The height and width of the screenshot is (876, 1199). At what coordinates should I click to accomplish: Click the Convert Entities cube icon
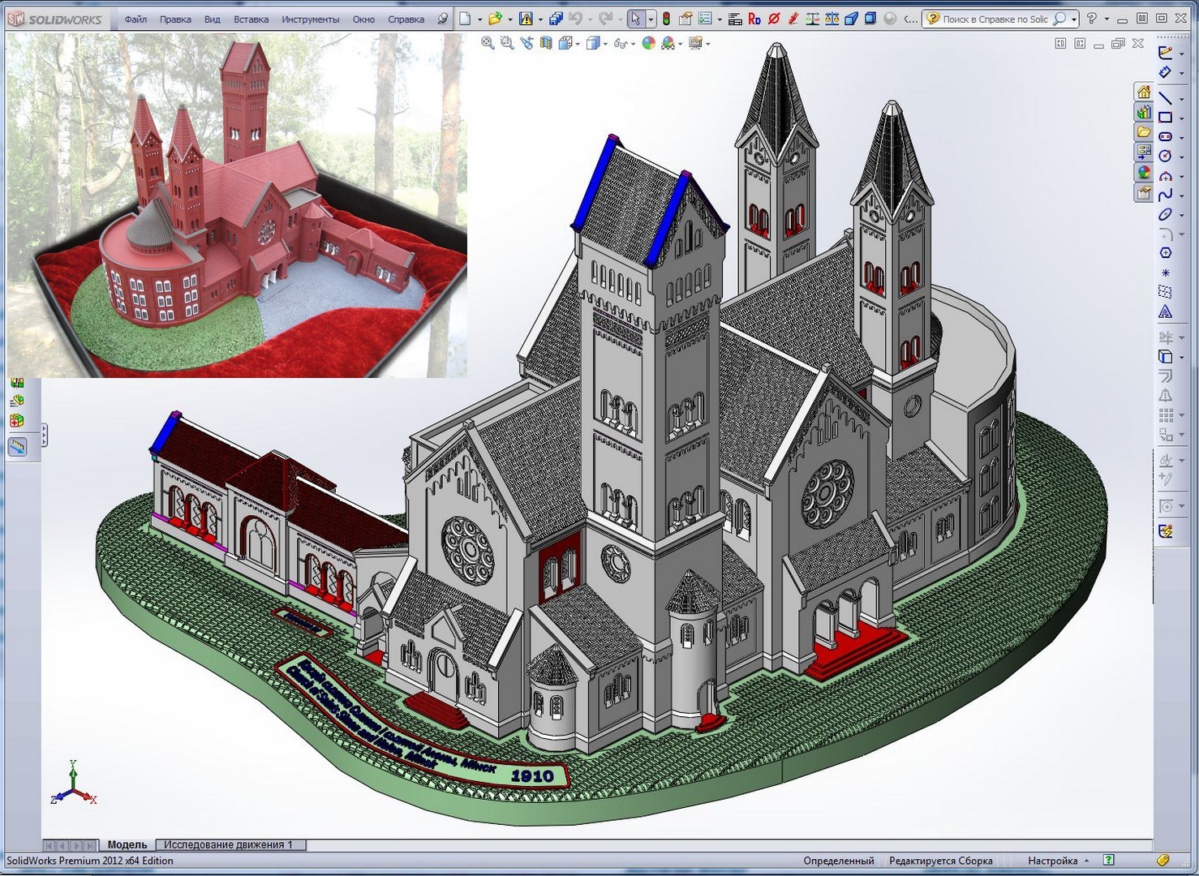(x=1165, y=357)
